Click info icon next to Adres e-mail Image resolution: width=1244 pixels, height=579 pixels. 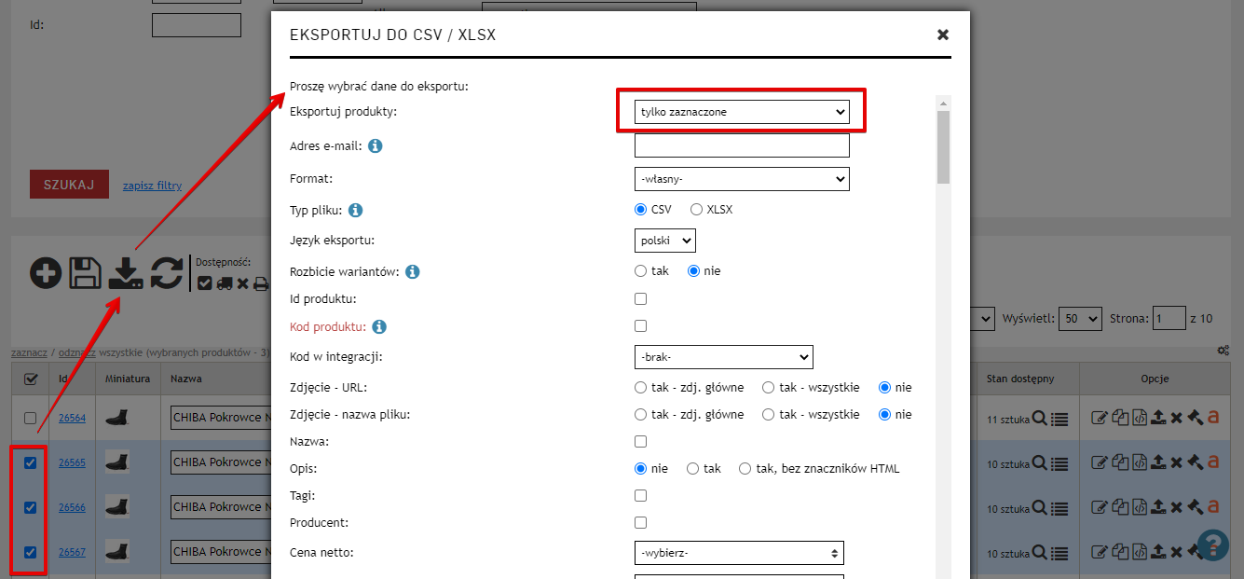click(x=376, y=146)
